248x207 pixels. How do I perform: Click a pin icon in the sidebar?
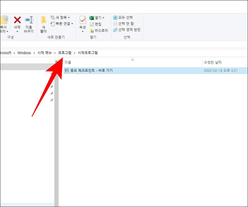(x=52, y=87)
